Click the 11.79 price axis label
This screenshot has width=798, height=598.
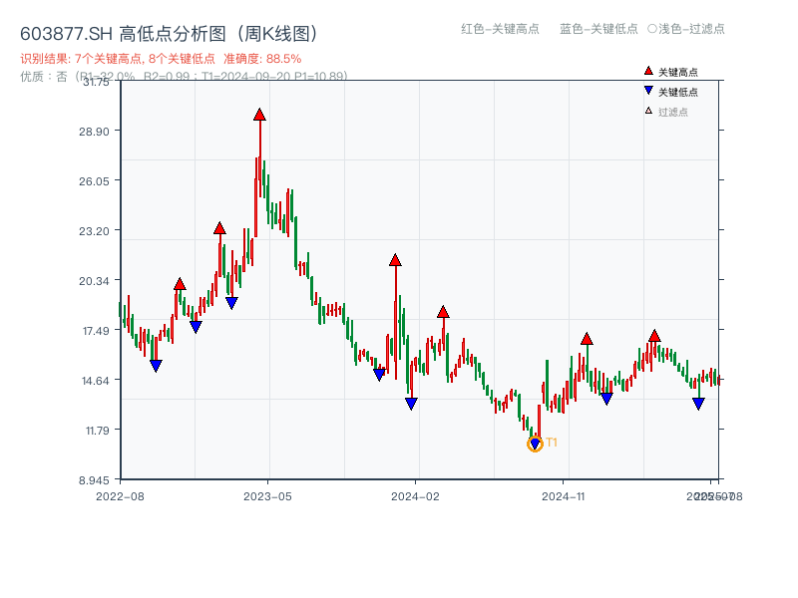97,431
